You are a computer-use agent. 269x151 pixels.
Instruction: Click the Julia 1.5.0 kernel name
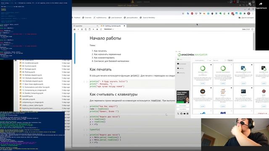point(245,29)
